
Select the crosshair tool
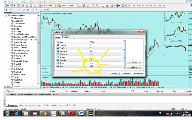11,10
